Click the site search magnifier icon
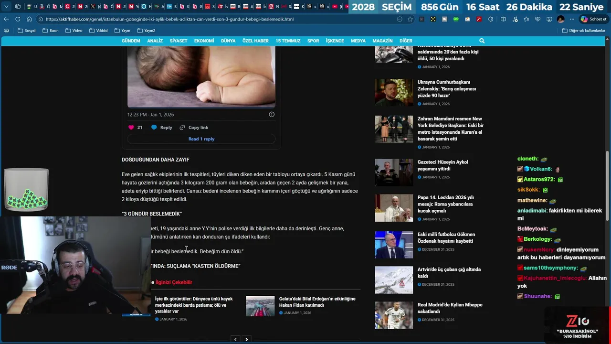This screenshot has height=344, width=611. coord(482,41)
